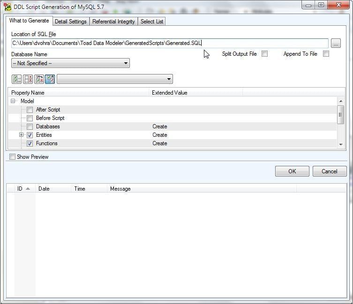Click the property list scrollbar thumb

coord(340,115)
